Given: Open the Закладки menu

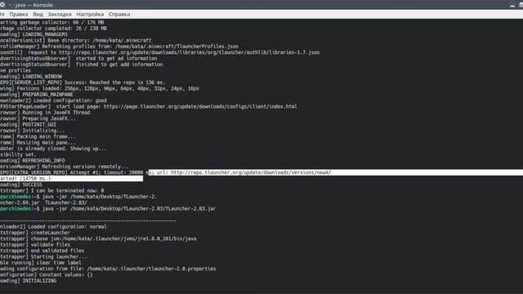Looking at the screenshot, I should click(x=60, y=15).
